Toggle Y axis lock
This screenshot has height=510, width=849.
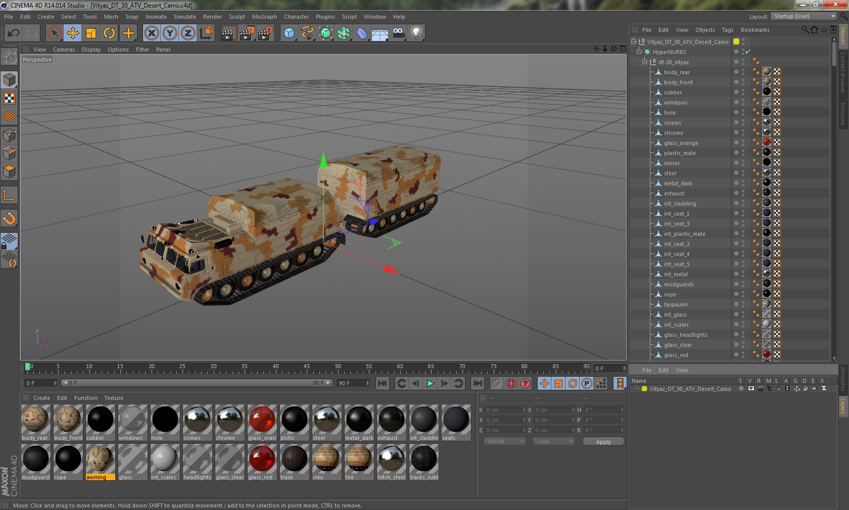(x=170, y=33)
